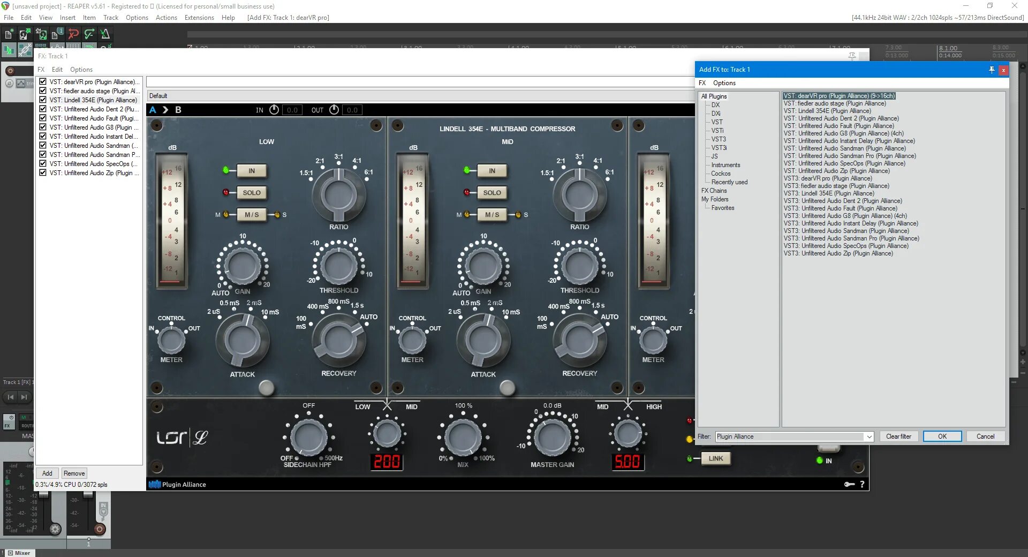
Task: Open Project Settings toolbar icon
Action: tap(57, 34)
